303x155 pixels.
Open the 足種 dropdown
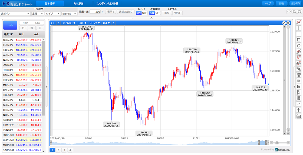[38, 14]
